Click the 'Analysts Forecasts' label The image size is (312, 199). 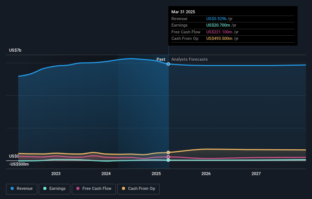pos(189,59)
